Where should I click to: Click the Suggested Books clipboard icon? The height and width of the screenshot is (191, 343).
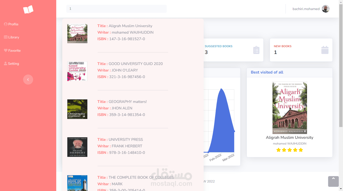pos(256,50)
